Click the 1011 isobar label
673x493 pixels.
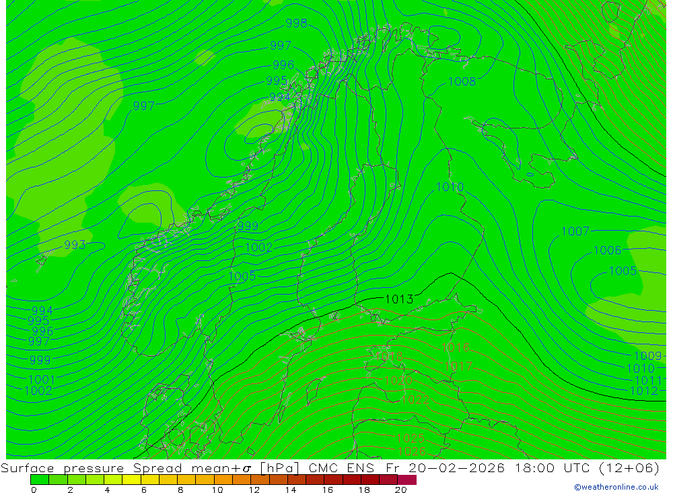tap(648, 380)
